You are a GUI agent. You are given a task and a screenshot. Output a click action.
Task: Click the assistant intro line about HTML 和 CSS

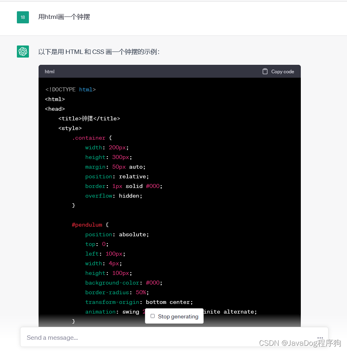(99, 52)
